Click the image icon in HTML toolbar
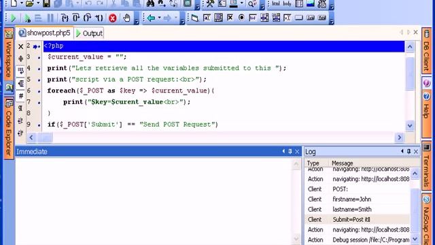 point(310,3)
